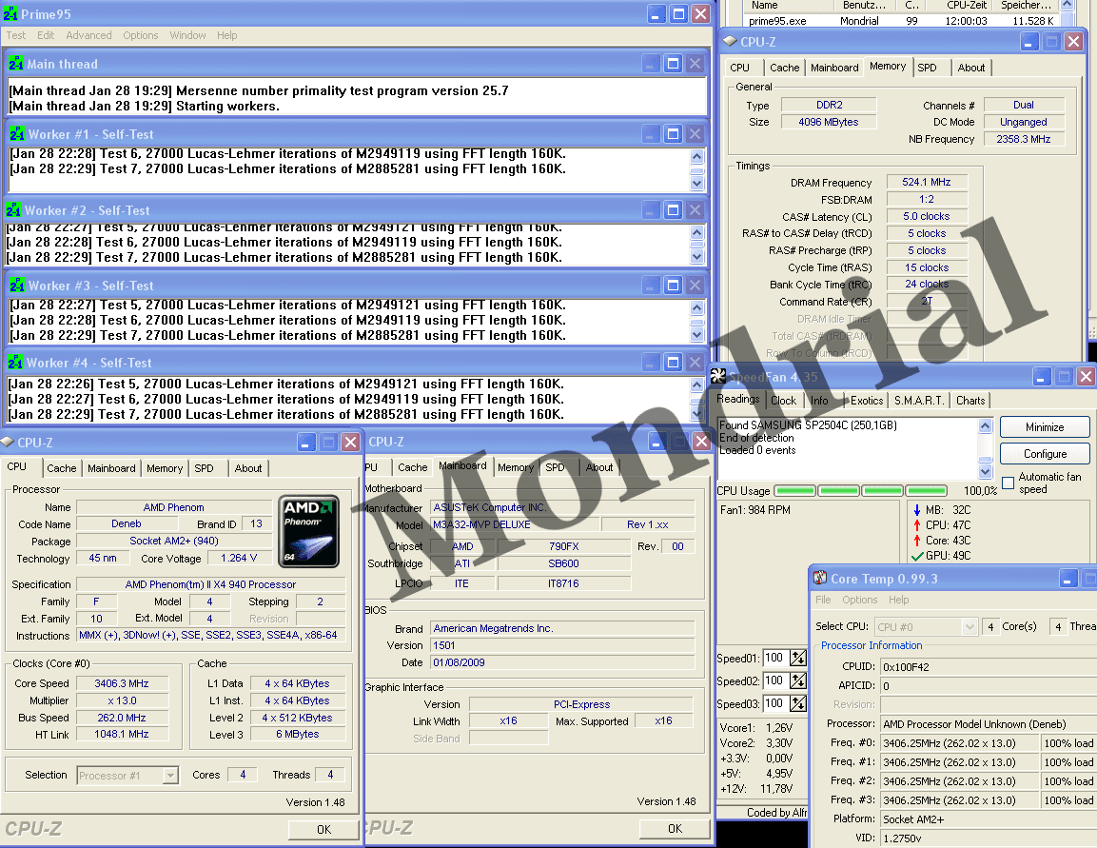Open the Advanced menu in Prime95
The image size is (1097, 848).
click(88, 35)
